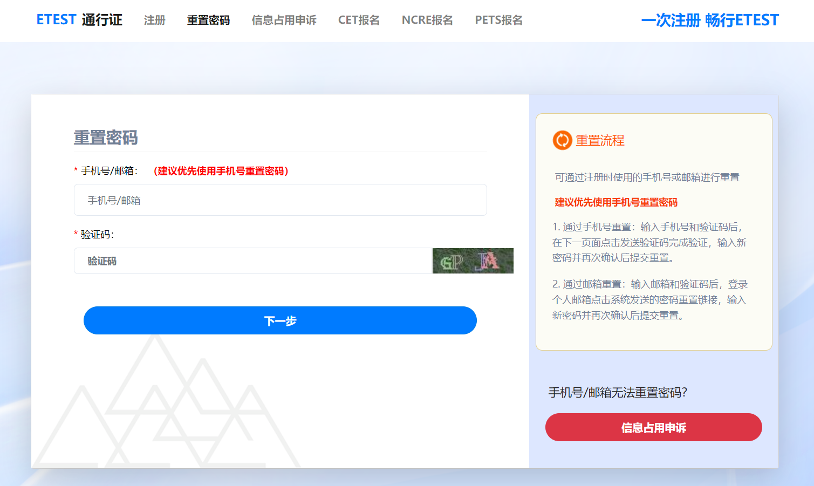
Task: Click the ETEST 通行证 logo
Action: [79, 20]
